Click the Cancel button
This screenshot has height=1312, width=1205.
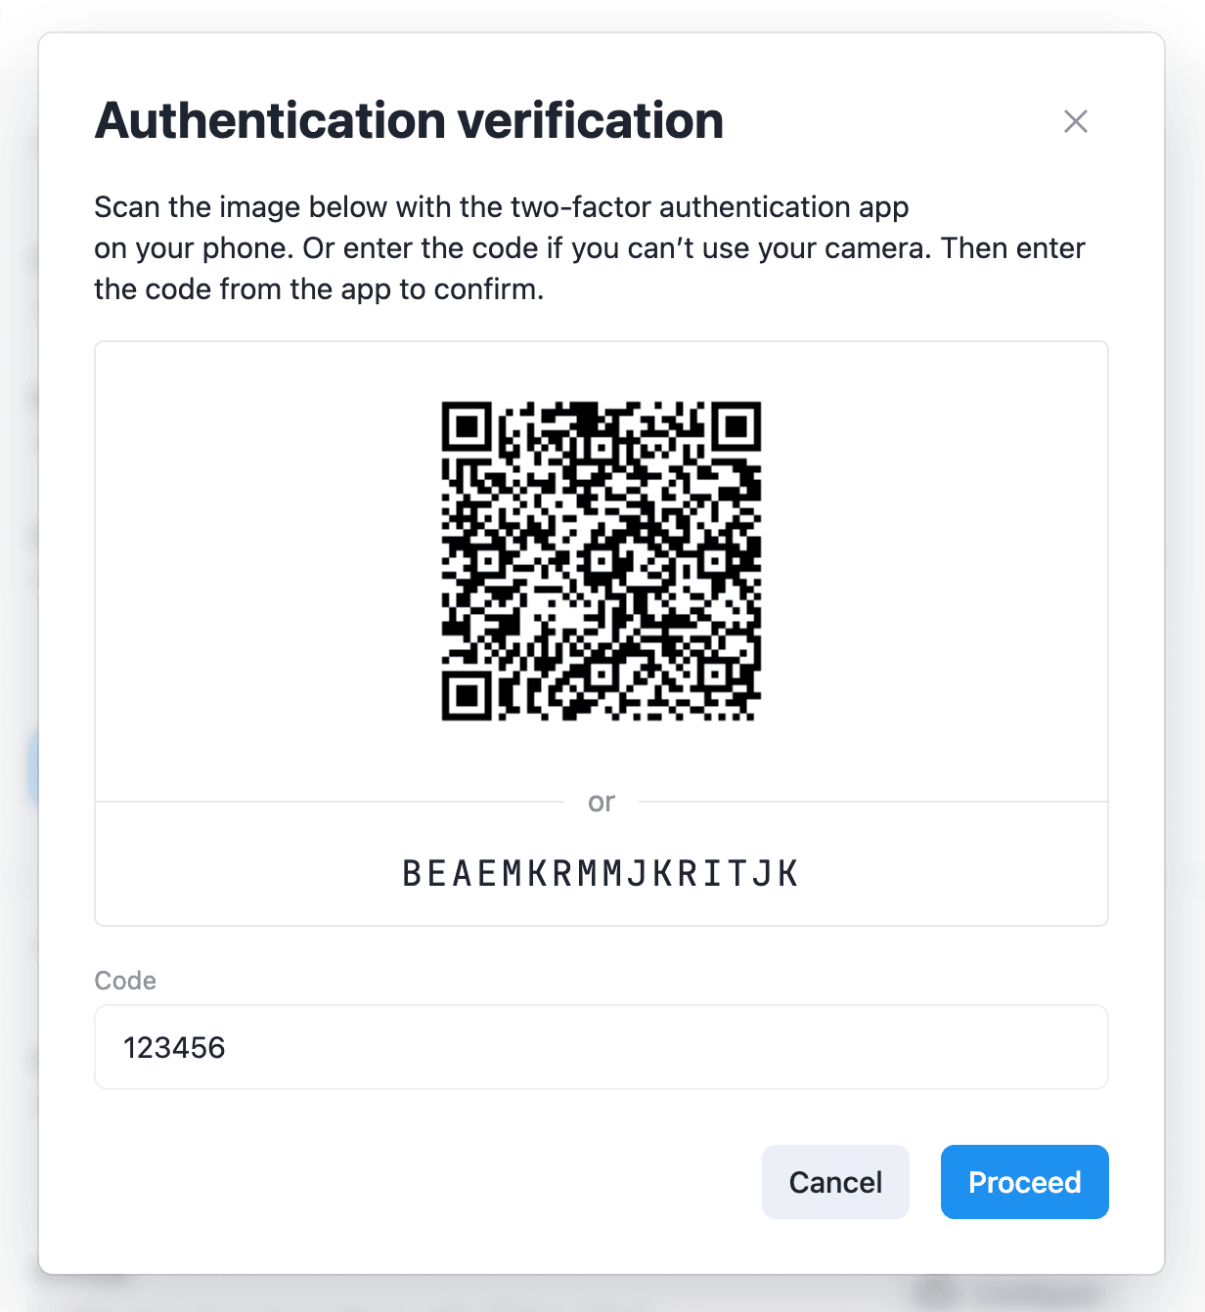pyautogui.click(x=835, y=1181)
